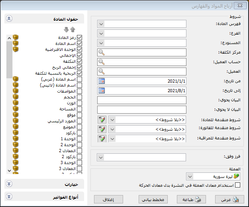249x207 pixels.
Task: Open the فرز وفق sort dropdown
Action: tap(101, 157)
